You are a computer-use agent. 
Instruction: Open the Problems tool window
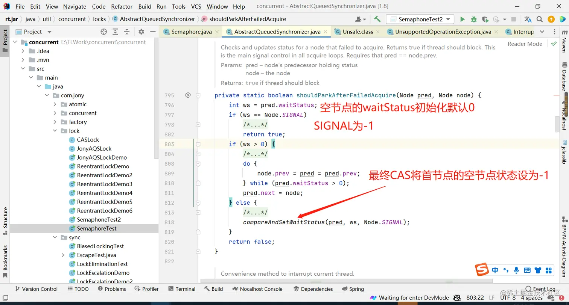coord(112,289)
